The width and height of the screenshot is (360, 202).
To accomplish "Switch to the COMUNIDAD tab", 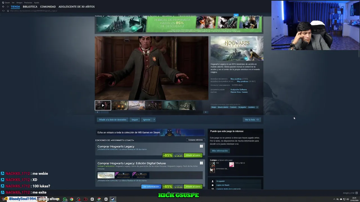I will [48, 7].
